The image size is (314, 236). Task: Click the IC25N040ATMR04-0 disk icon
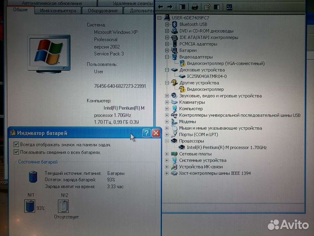coord(182,76)
